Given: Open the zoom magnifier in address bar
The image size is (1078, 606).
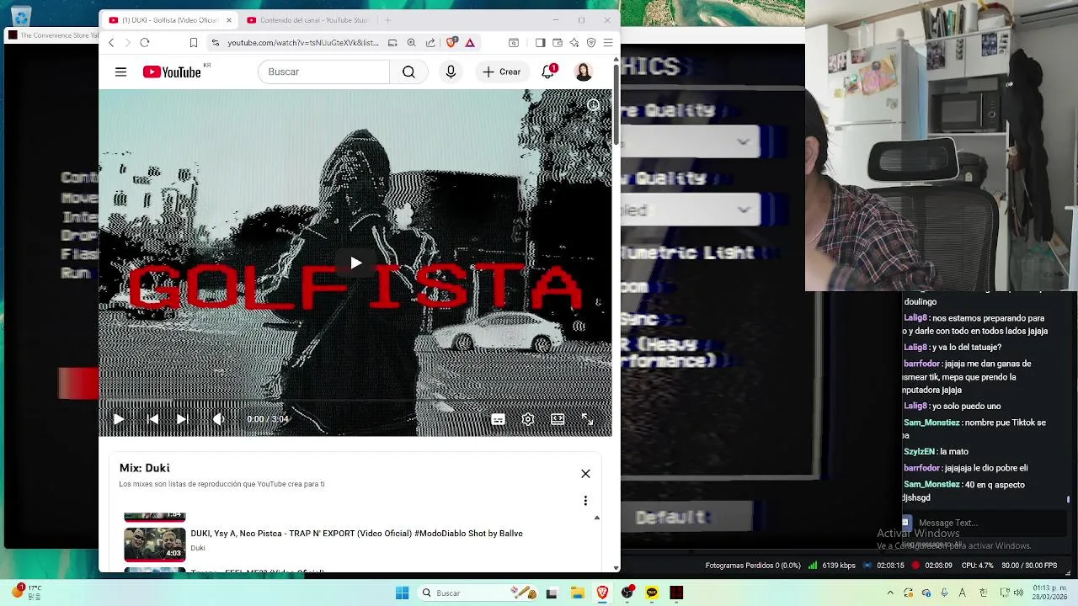Looking at the screenshot, I should point(411,43).
